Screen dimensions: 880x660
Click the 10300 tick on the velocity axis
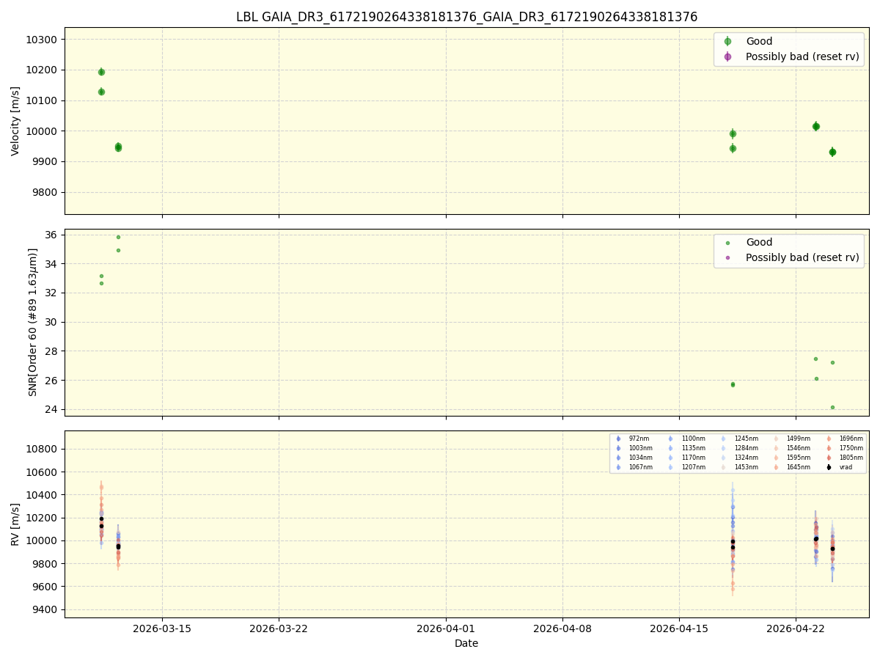point(43,40)
